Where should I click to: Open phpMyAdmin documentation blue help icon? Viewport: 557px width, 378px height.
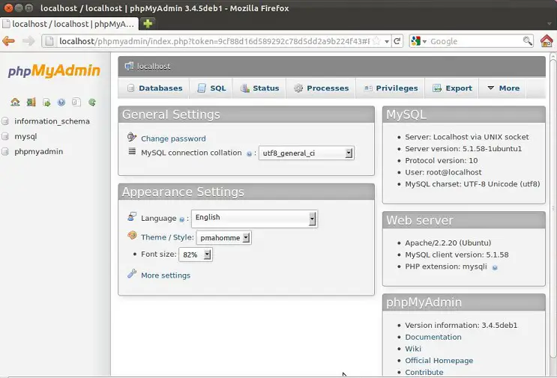[x=61, y=103]
